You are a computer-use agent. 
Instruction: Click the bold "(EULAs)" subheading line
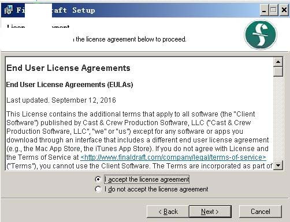point(69,85)
